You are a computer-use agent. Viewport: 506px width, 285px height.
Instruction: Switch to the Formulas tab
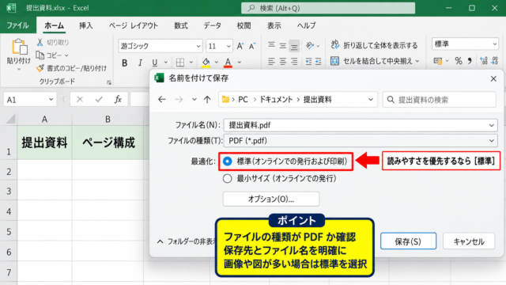(x=181, y=25)
